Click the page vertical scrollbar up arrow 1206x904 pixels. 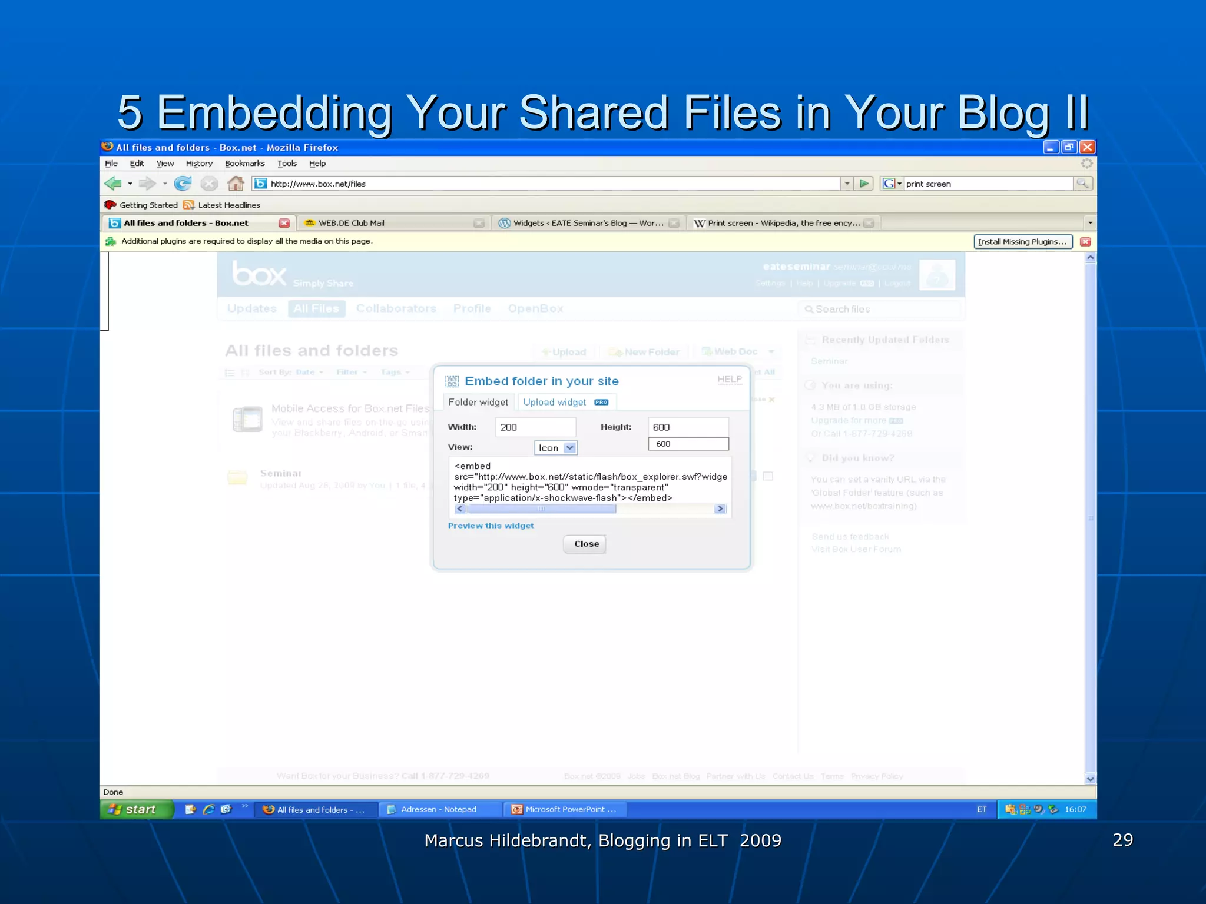coord(1090,257)
